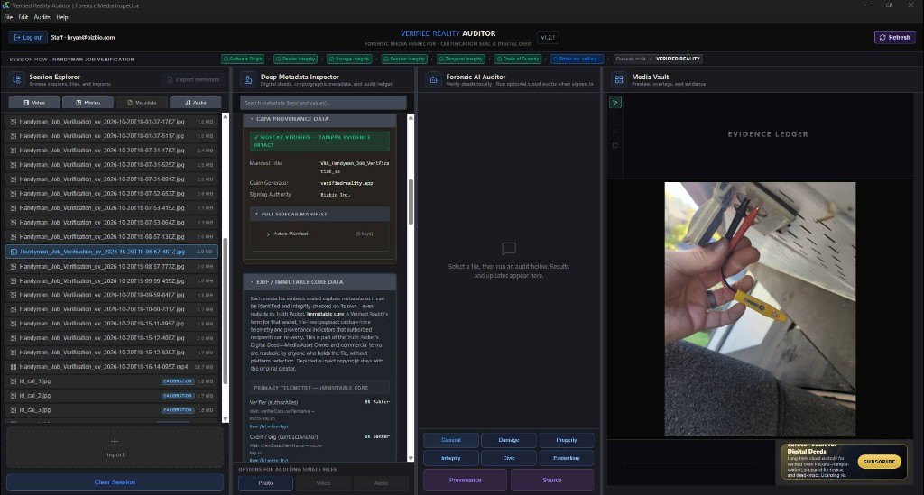
Task: Open the Audits menu
Action: click(x=42, y=17)
